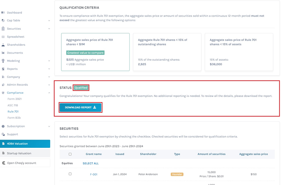Image resolution: width=281 pixels, height=185 pixels.
Task: Open the Support page
Action: pos(12,134)
